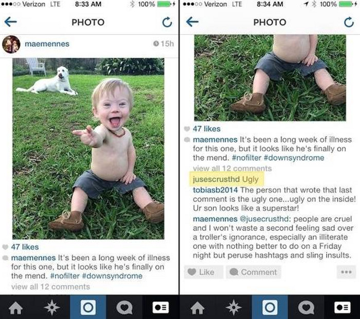
Task: Open the three-dots more options button
Action: (346, 272)
